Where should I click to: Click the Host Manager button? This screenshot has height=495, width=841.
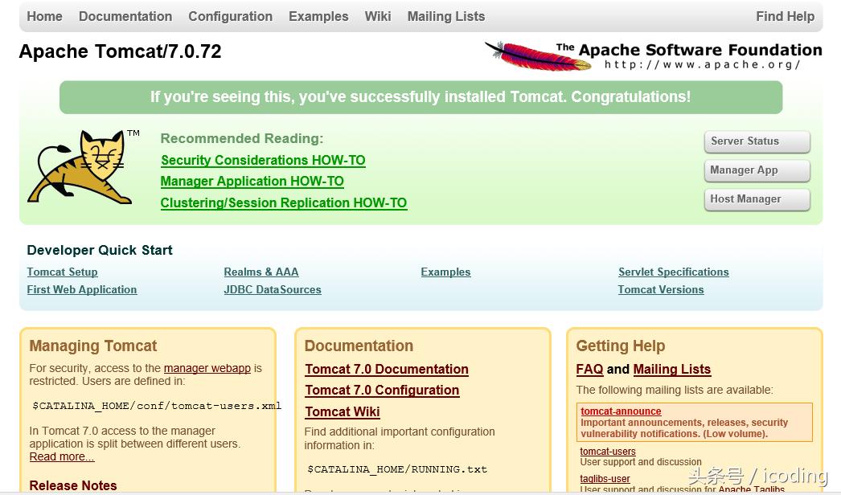click(x=757, y=199)
